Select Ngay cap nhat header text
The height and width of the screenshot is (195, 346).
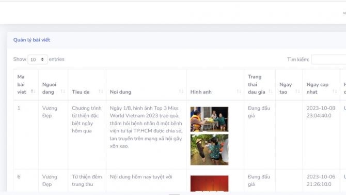point(317,88)
